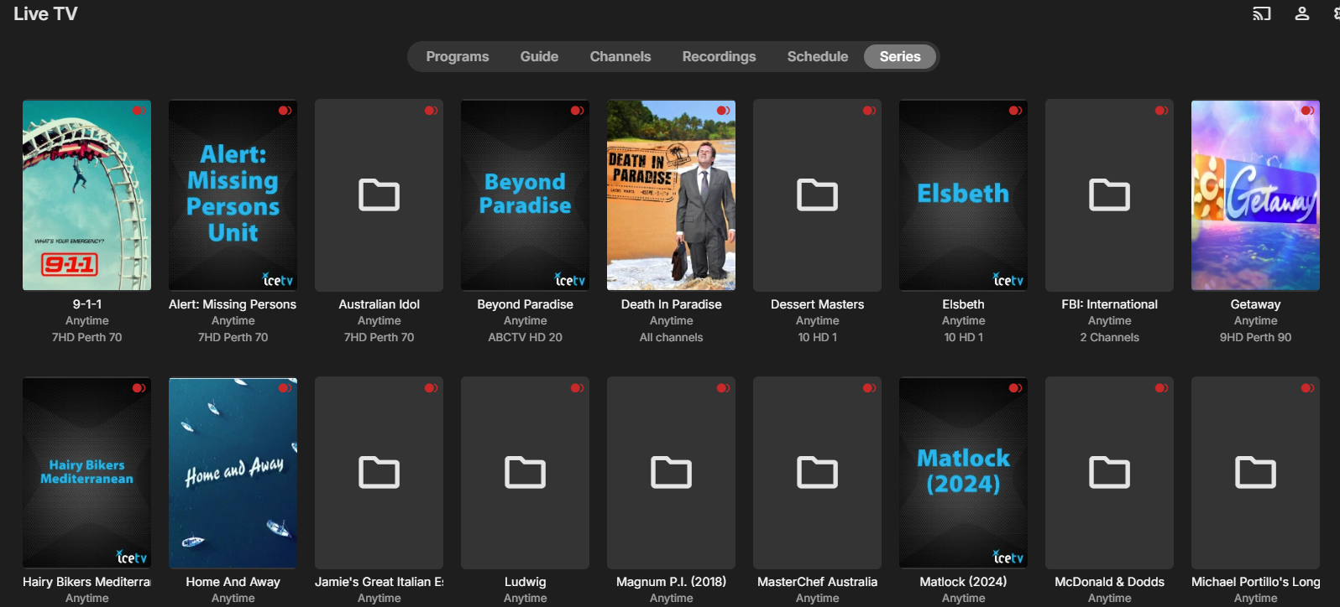Open the Home And Away series poster
Screen dimensions: 1340x607
click(x=233, y=473)
